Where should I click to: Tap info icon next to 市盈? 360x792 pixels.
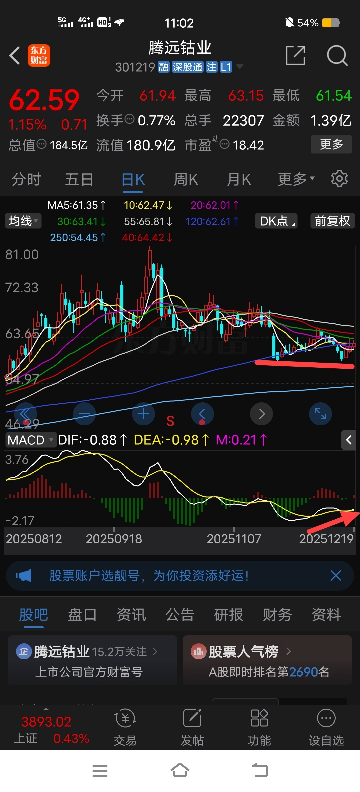[225, 144]
